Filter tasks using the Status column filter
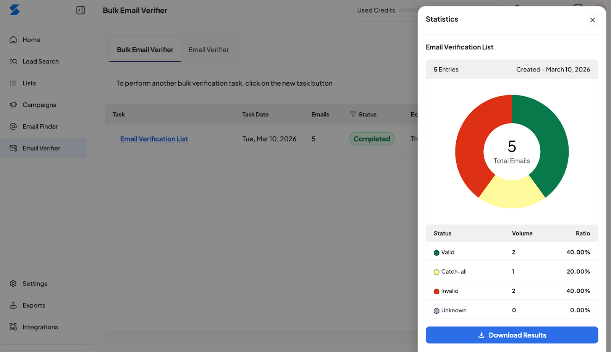Image resolution: width=611 pixels, height=352 pixels. tap(353, 114)
